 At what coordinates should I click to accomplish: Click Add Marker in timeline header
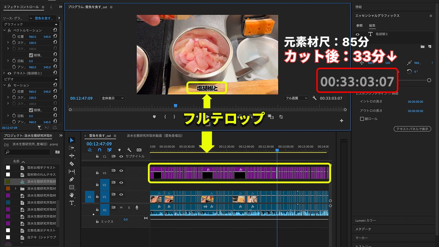[119, 150]
